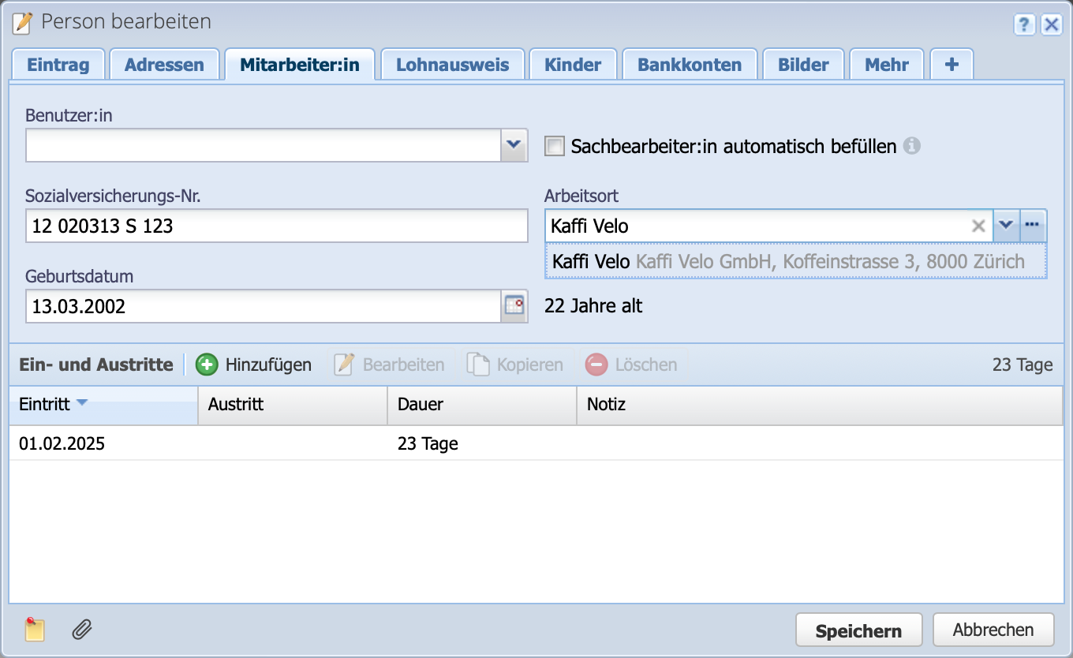Viewport: 1073px width, 658px height.
Task: Open extra options with the ellipsis icon
Action: tap(1032, 226)
